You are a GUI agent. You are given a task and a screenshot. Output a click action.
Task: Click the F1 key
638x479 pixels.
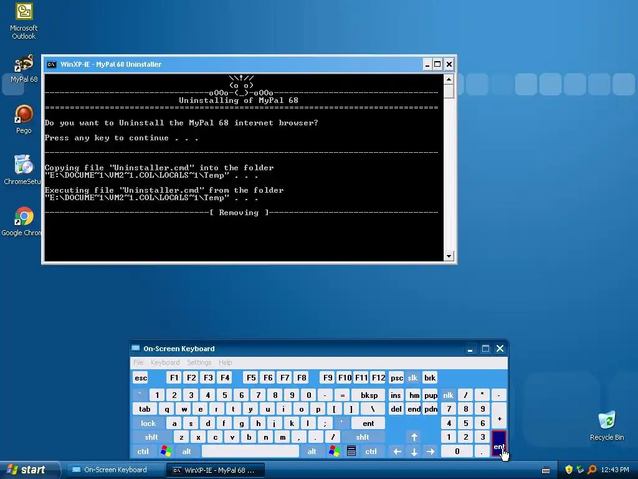174,377
